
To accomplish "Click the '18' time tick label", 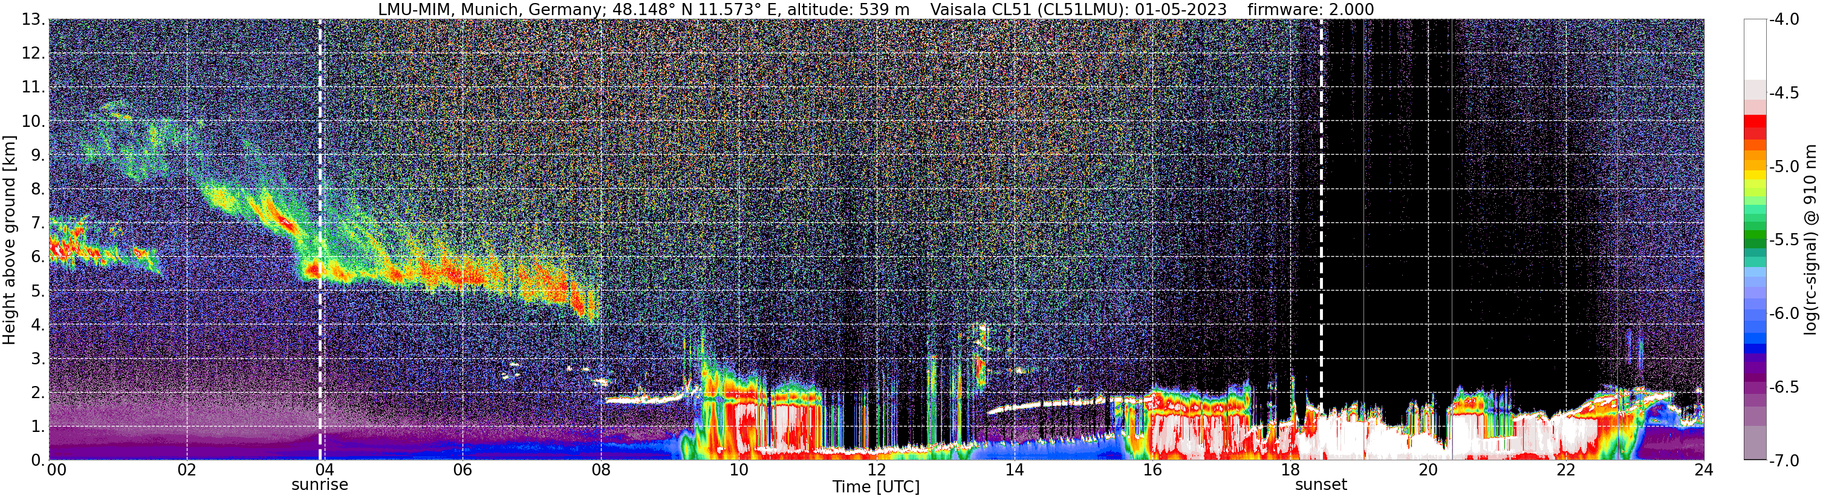I will pyautogui.click(x=1291, y=470).
